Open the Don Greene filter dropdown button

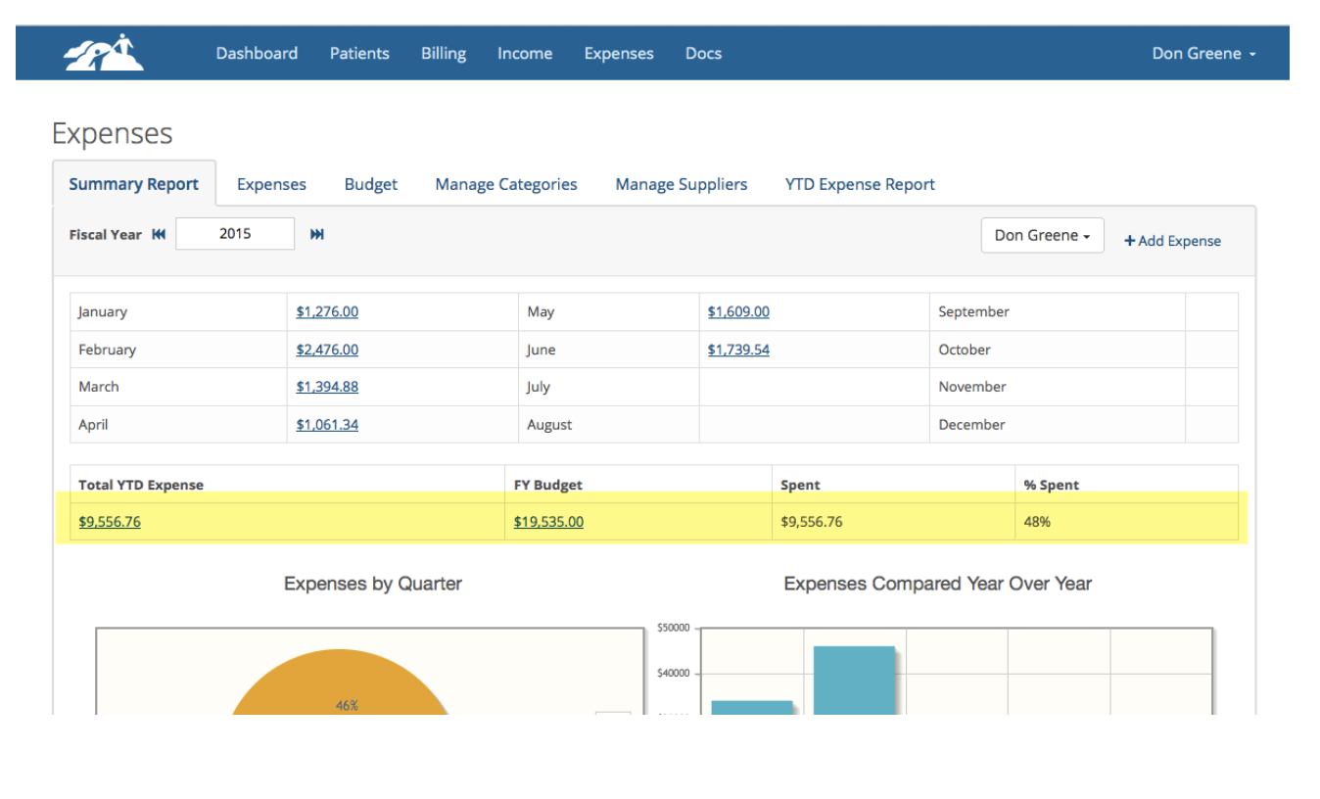point(1042,235)
